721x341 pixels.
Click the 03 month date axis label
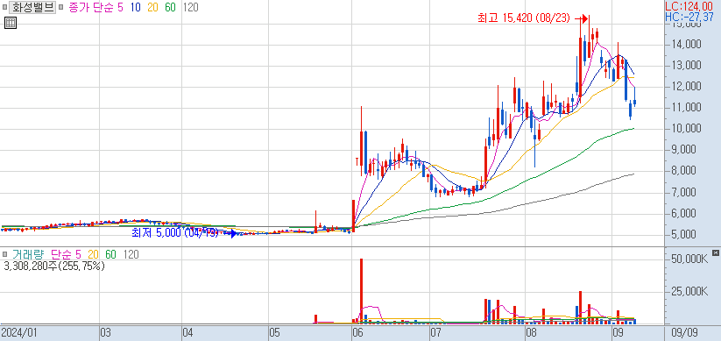pos(106,333)
